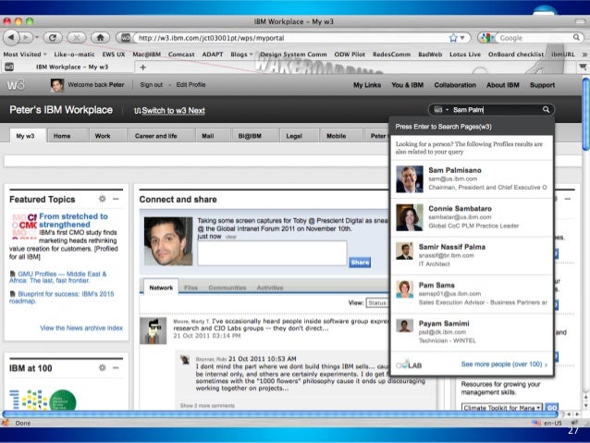Open the Collaboration menu

[455, 85]
